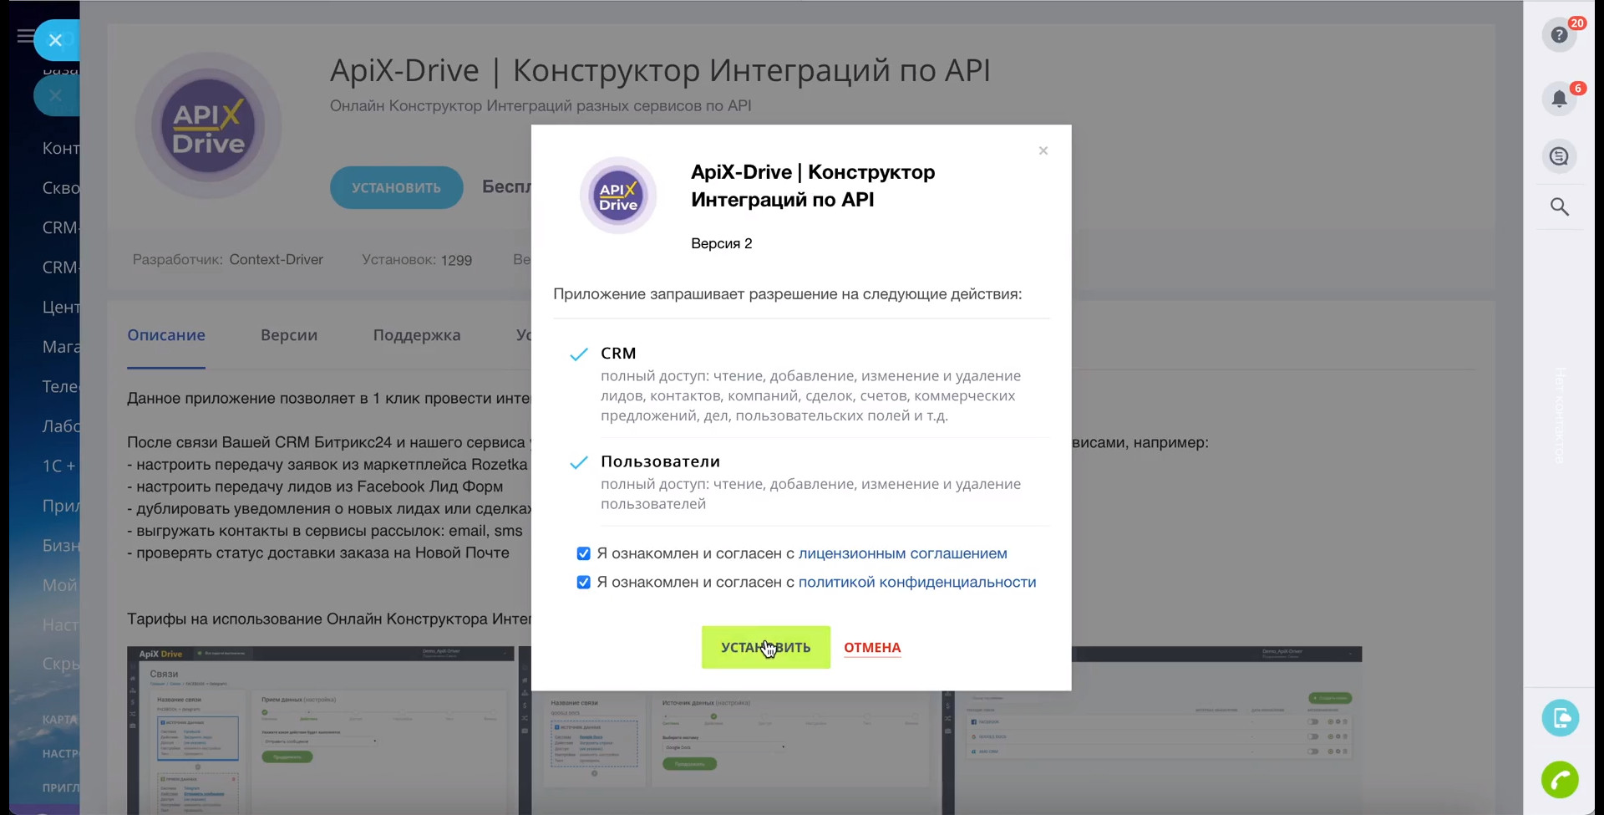The image size is (1604, 815).
Task: Switch to the Поддержка tab
Action: coord(417,335)
